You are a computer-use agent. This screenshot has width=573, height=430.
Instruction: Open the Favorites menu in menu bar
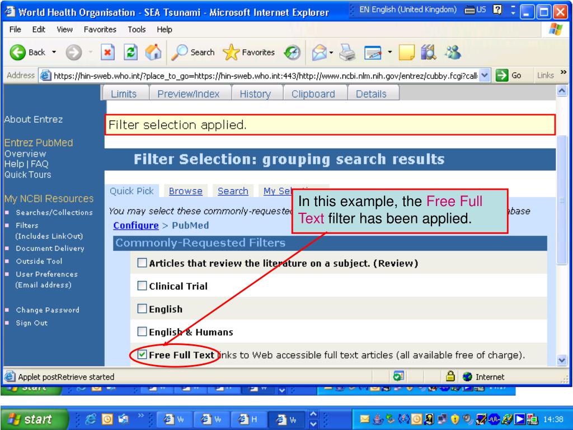click(100, 29)
